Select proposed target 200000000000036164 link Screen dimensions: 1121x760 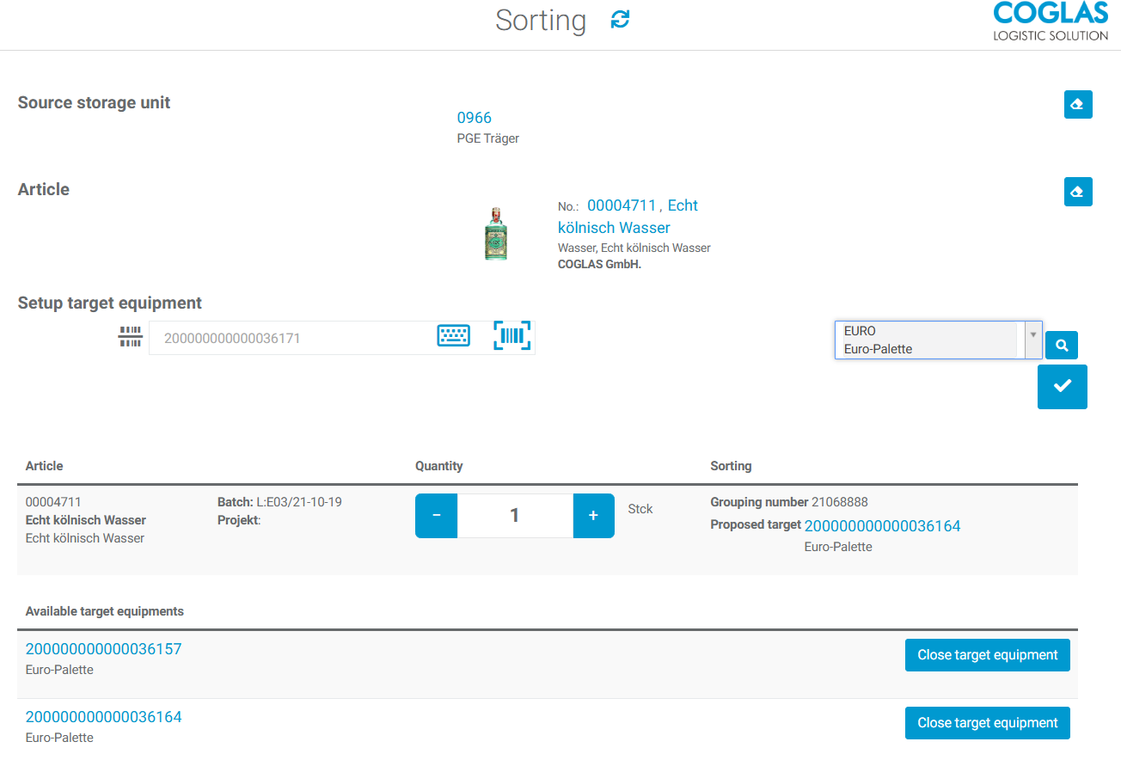click(882, 526)
